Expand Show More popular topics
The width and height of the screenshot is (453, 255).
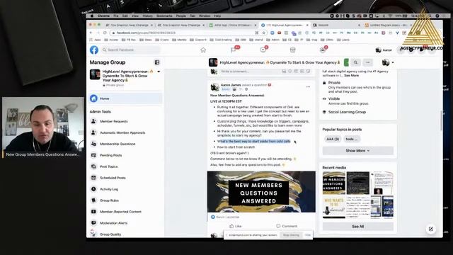point(357,151)
